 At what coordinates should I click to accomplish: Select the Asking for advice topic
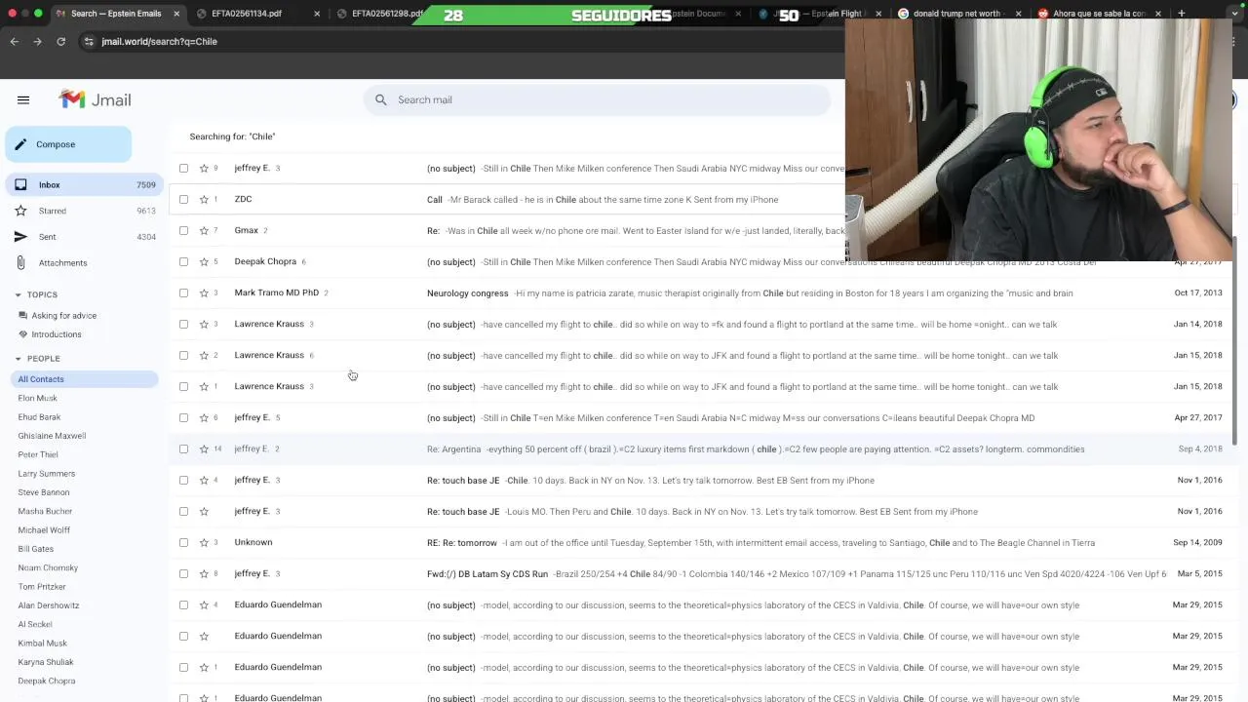(63, 316)
